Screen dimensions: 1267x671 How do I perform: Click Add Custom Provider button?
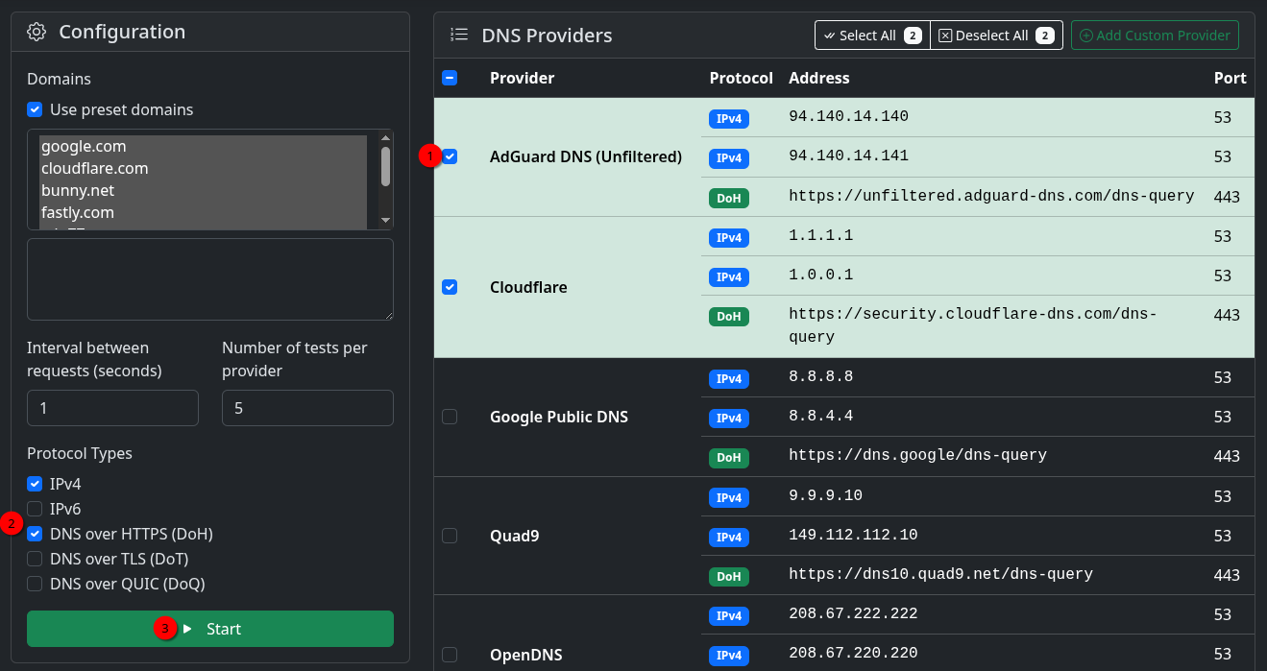coord(1155,36)
